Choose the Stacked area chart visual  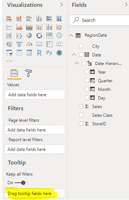pyautogui.click(x=29, y=27)
